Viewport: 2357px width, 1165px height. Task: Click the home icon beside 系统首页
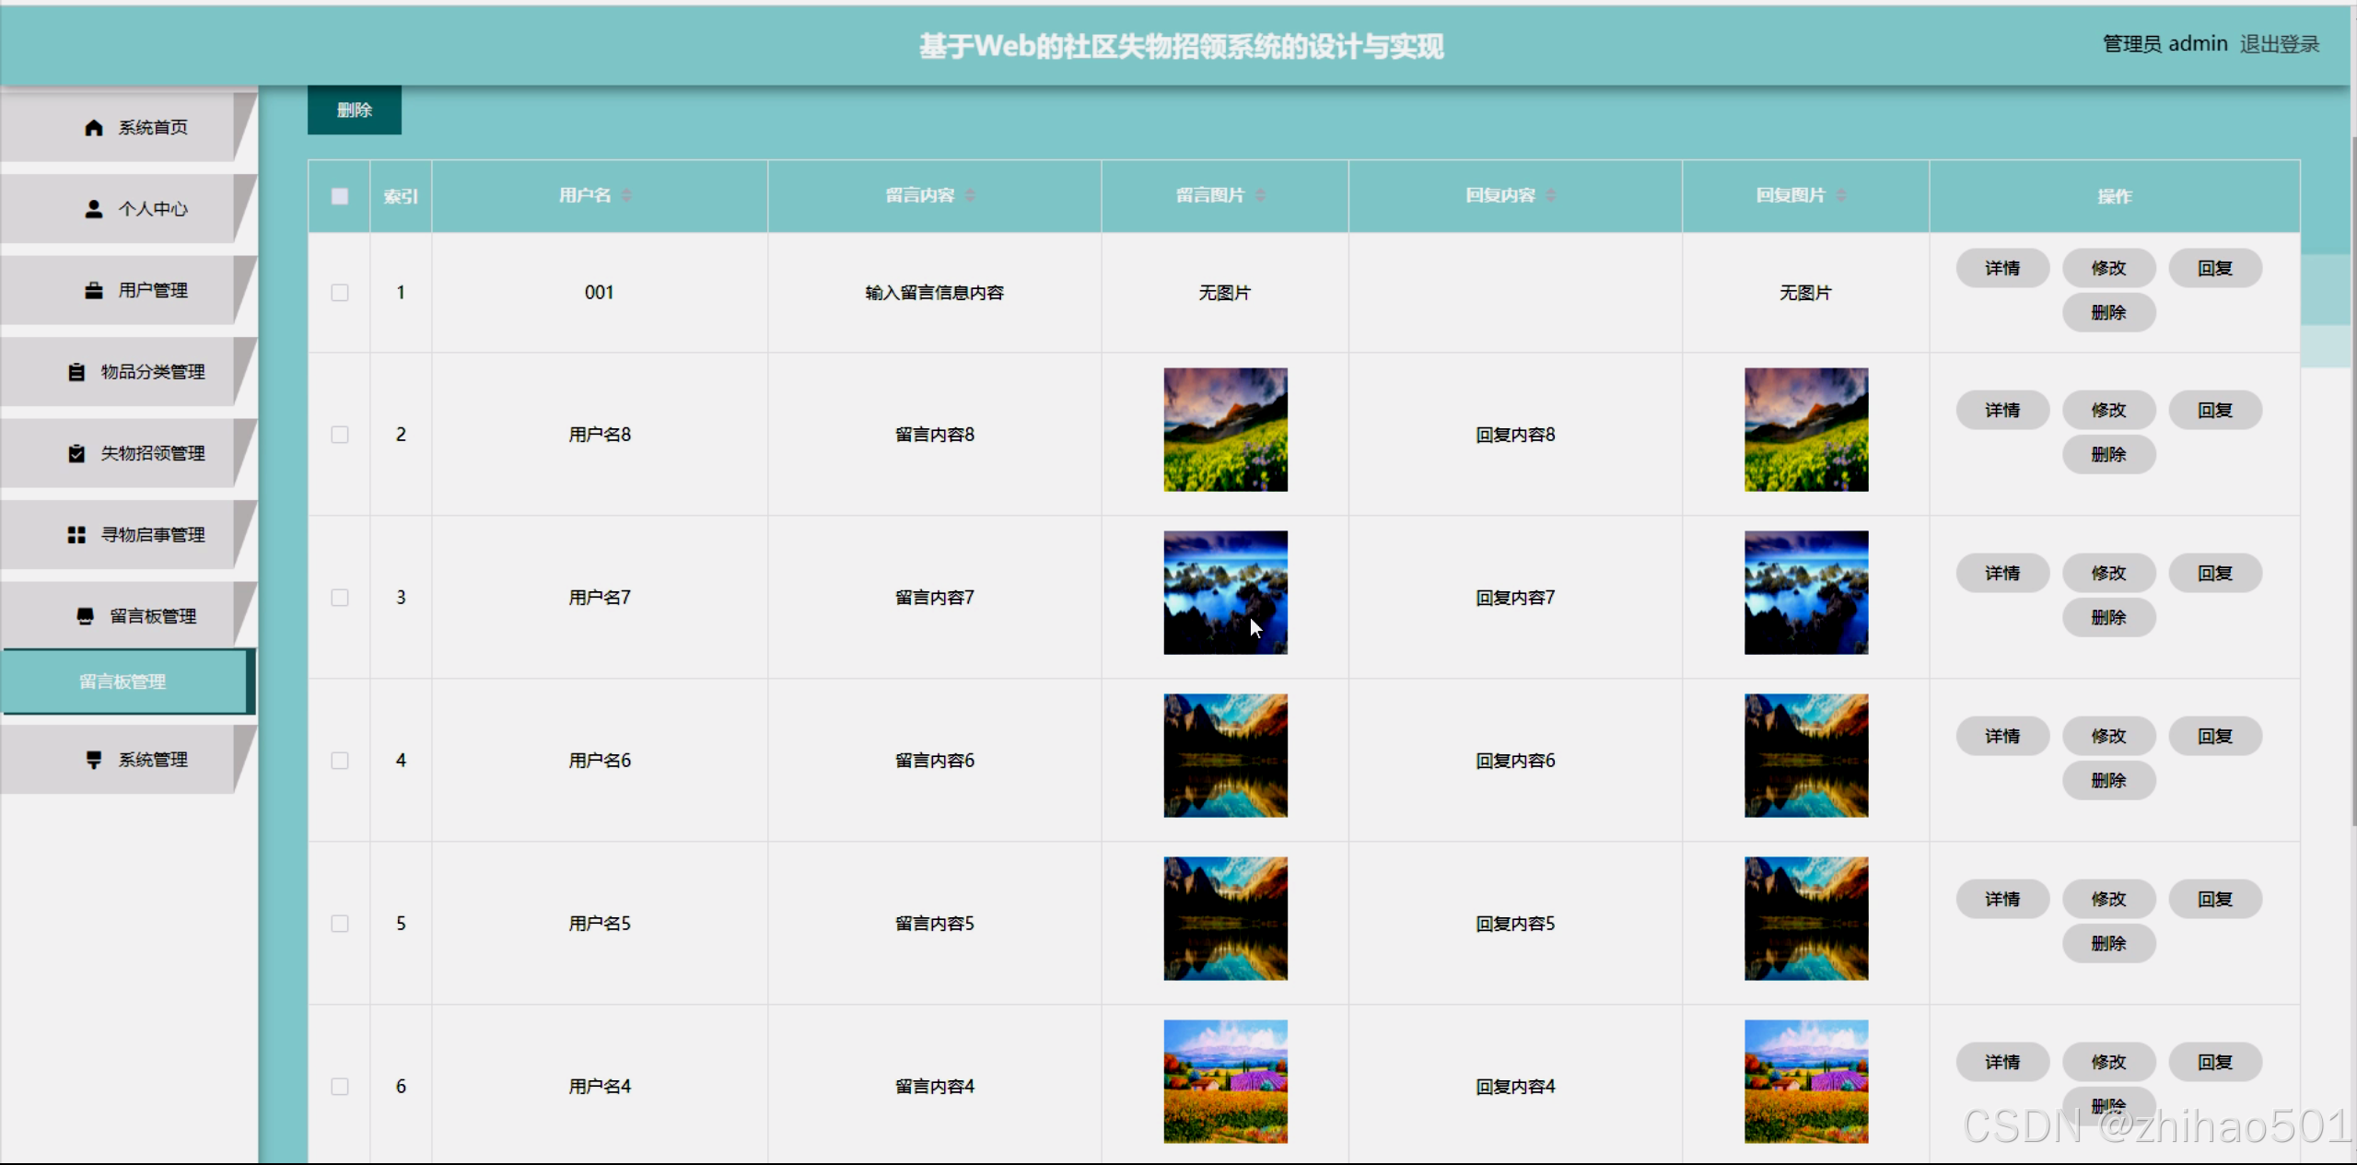click(x=93, y=127)
